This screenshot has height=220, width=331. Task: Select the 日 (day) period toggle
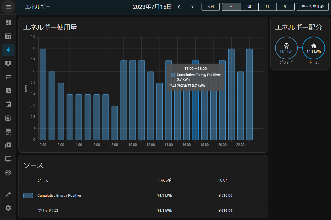pyautogui.click(x=231, y=7)
